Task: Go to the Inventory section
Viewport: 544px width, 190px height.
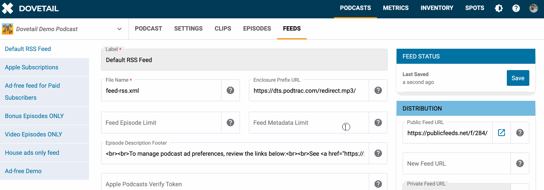Action: coord(437,8)
